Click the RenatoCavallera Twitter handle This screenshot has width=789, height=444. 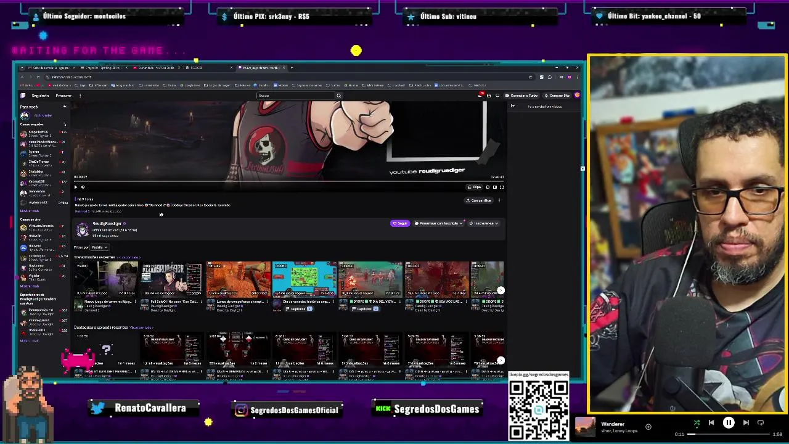[150, 408]
